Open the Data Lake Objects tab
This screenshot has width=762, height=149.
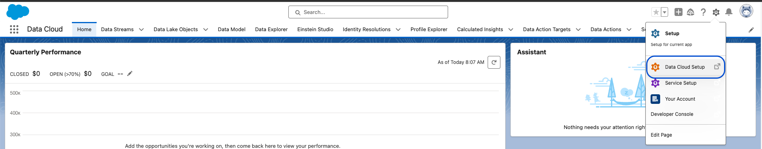click(x=176, y=29)
